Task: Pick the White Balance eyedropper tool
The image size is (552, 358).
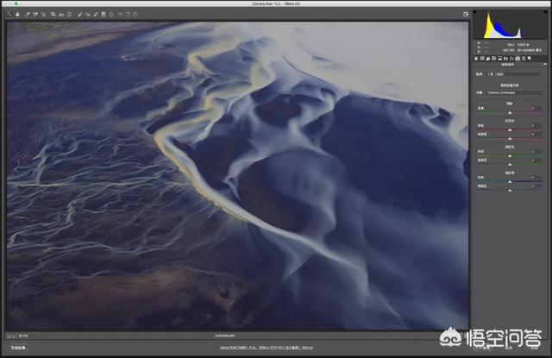Action: click(27, 15)
